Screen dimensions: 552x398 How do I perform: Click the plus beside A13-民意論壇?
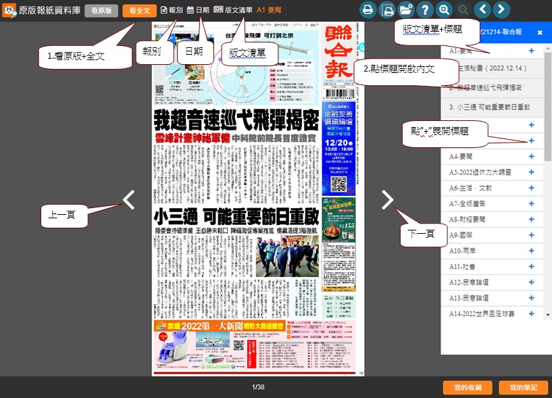(x=531, y=298)
